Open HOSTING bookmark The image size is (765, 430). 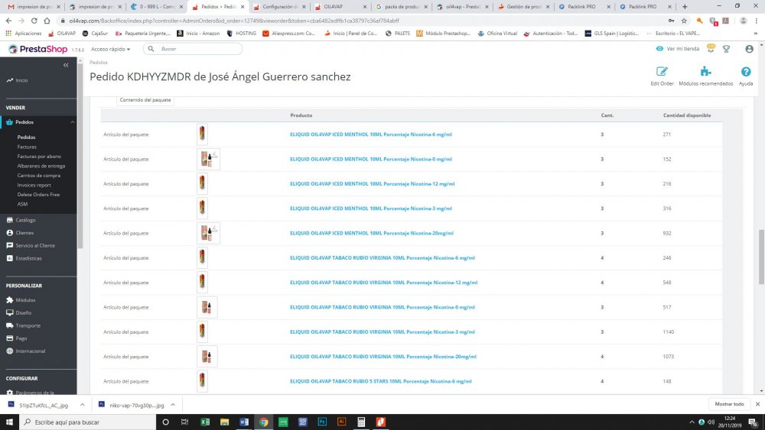(241, 34)
